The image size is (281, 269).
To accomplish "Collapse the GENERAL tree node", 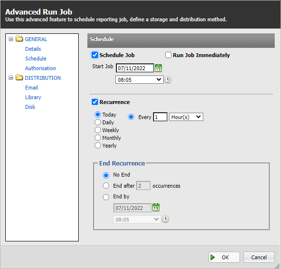I will coord(11,39).
